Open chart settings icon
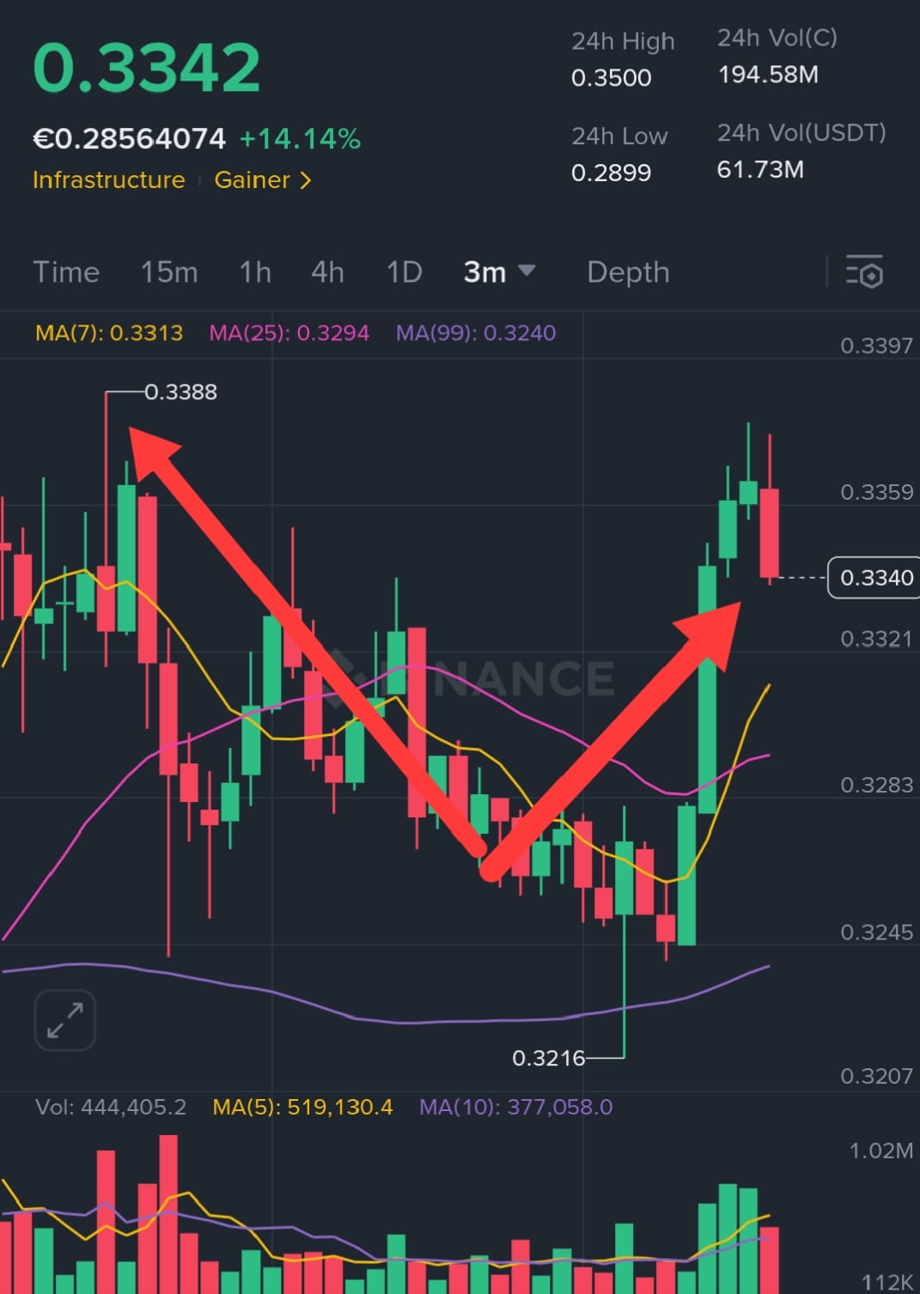Screen dimensions: 920x1294 864,272
